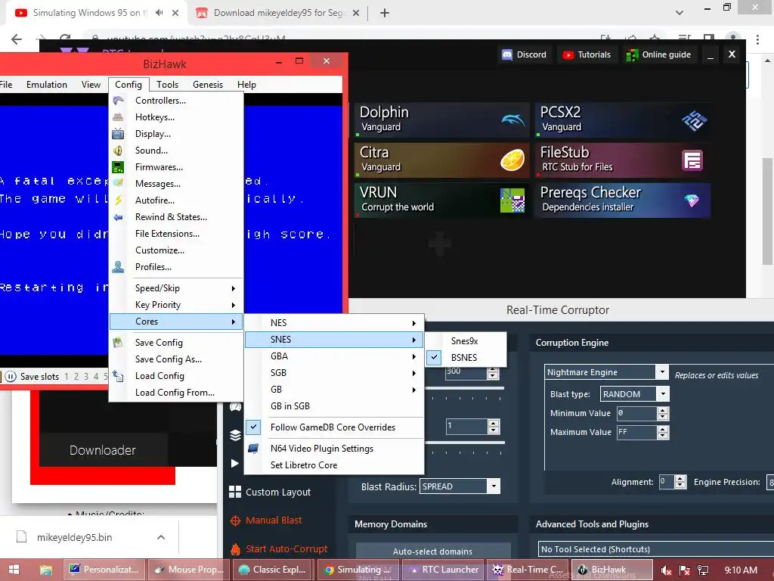The width and height of the screenshot is (774, 581).
Task: Click the Downloader button
Action: tap(103, 450)
